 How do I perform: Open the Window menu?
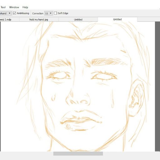point(14,7)
